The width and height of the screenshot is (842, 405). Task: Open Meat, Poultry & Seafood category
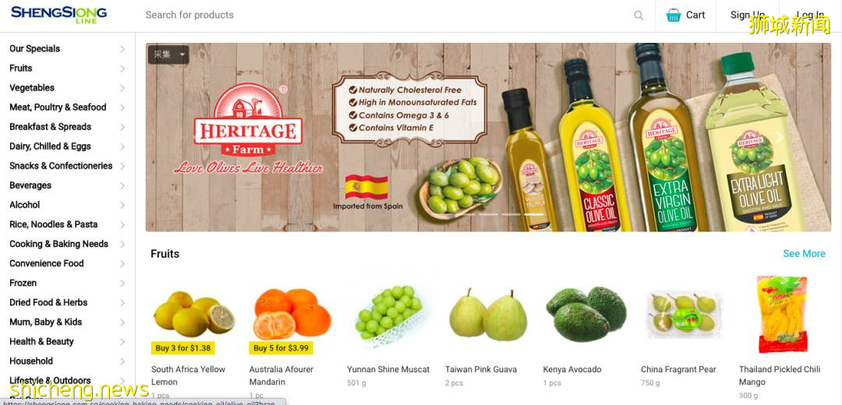58,107
